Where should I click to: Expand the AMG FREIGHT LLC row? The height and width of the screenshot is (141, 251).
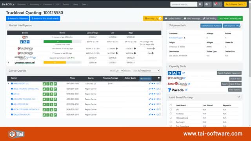(x=8, y=83)
